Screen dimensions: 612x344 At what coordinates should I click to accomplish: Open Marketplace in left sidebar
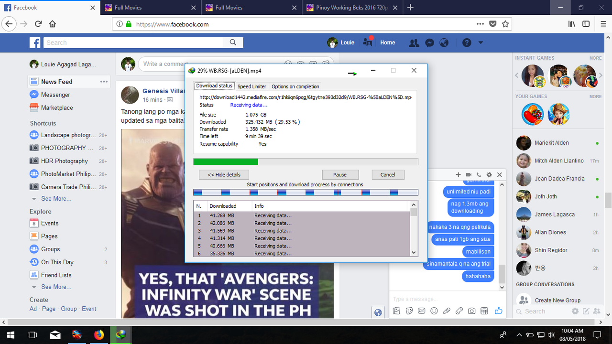coord(57,108)
